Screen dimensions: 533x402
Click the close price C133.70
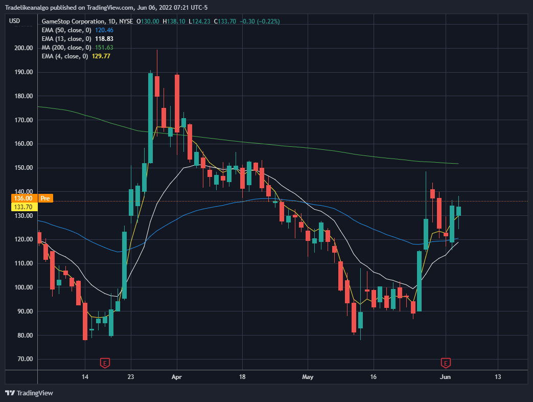coord(225,21)
